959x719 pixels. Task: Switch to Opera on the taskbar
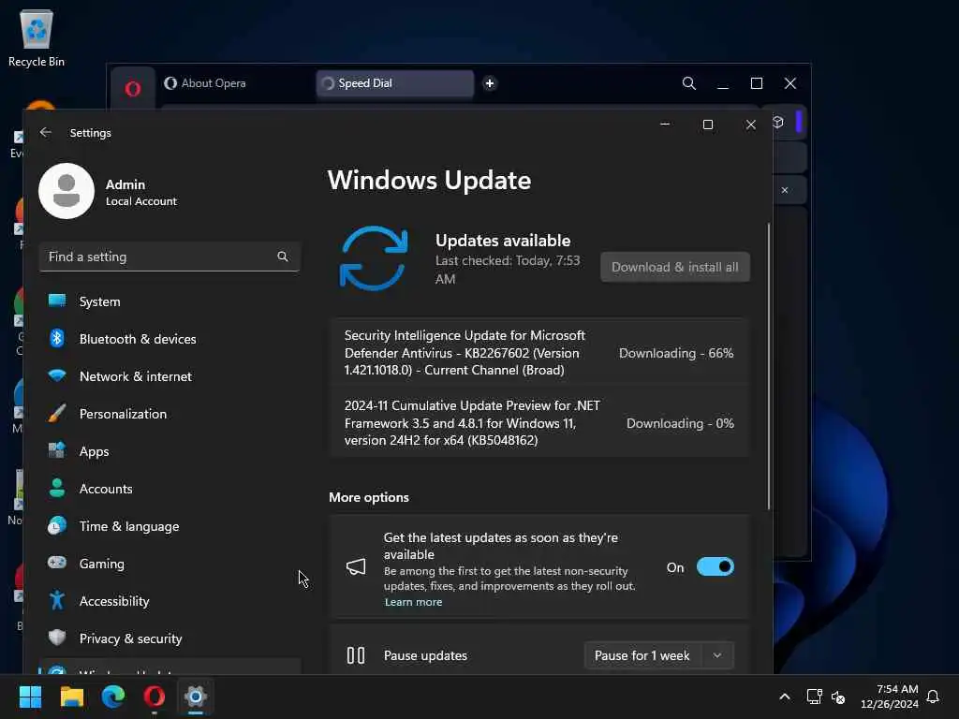tap(155, 697)
